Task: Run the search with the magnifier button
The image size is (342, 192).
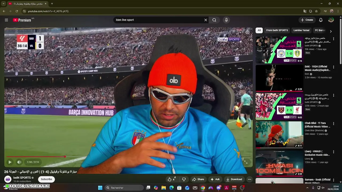Action: [214, 20]
